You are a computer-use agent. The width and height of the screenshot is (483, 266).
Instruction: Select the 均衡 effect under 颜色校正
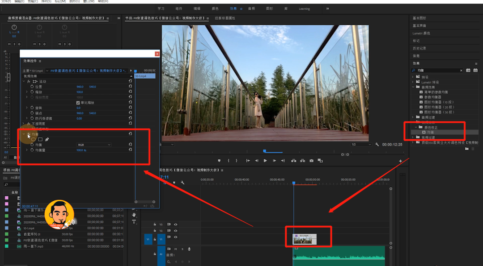click(x=430, y=132)
